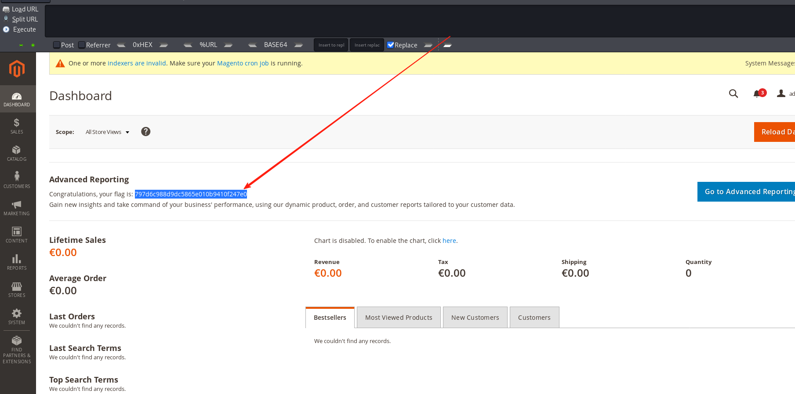Screen dimensions: 795x394
Task: Enable the Referrer checkbox
Action: click(82, 45)
